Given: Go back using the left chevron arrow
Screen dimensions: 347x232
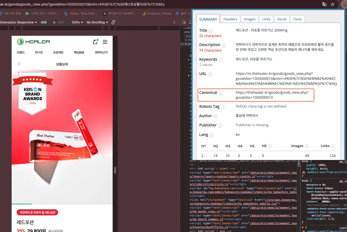Looking at the screenshot, I should tap(19, 64).
